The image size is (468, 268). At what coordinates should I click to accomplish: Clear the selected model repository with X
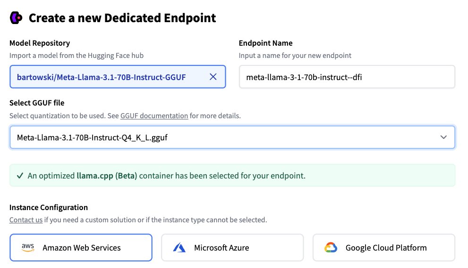coord(213,77)
